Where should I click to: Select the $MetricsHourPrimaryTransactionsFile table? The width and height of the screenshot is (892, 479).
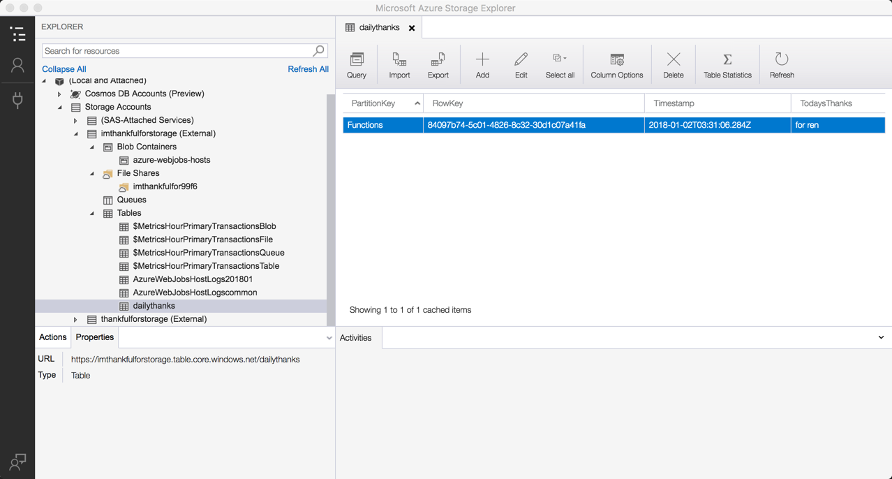click(x=202, y=239)
